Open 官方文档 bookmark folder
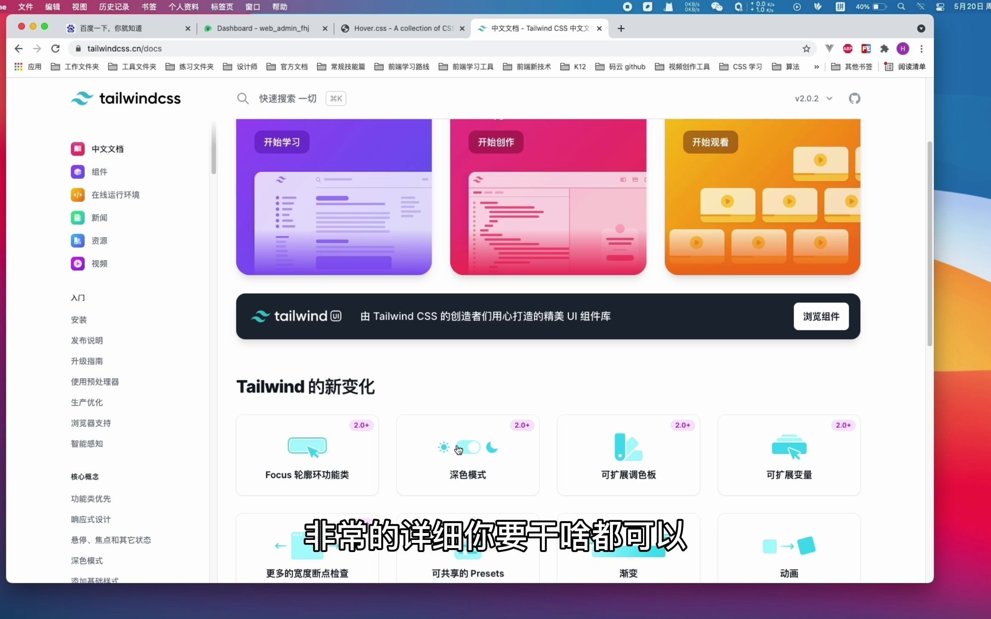 tap(287, 67)
